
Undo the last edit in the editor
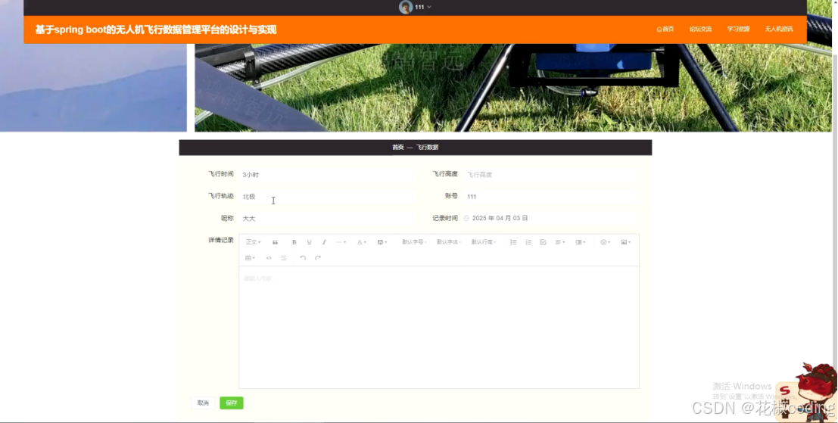pos(303,258)
